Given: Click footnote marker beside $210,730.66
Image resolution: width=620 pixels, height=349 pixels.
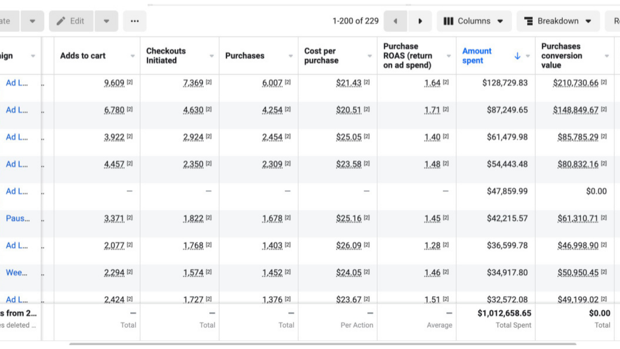Looking at the screenshot, I should [604, 82].
